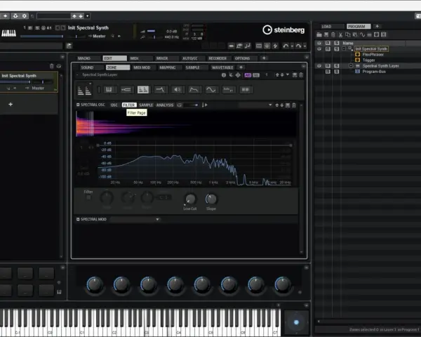The height and width of the screenshot is (337, 421).
Task: Click the trash icon in Program Tree toolbar
Action: 333,34
